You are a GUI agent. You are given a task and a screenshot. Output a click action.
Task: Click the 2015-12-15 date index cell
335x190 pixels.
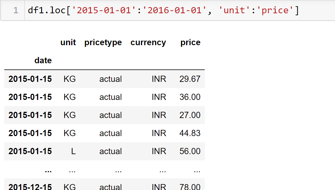[x=30, y=187]
